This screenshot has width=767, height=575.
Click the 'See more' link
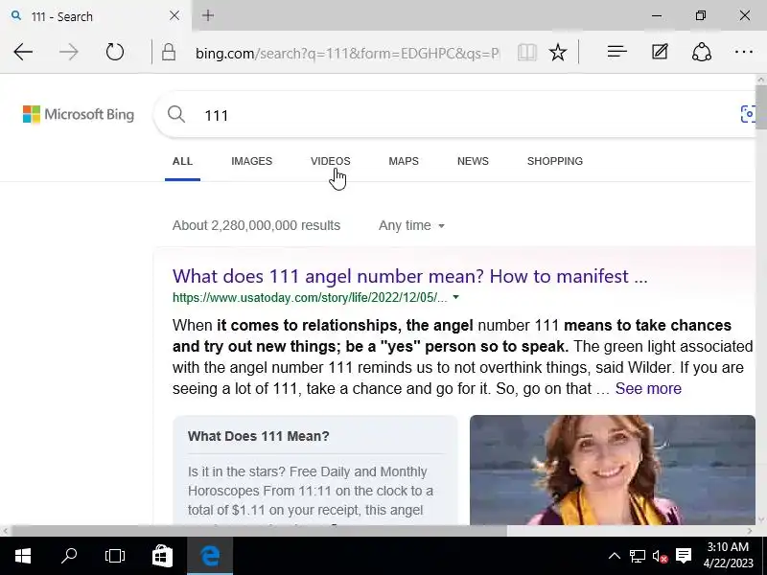648,389
